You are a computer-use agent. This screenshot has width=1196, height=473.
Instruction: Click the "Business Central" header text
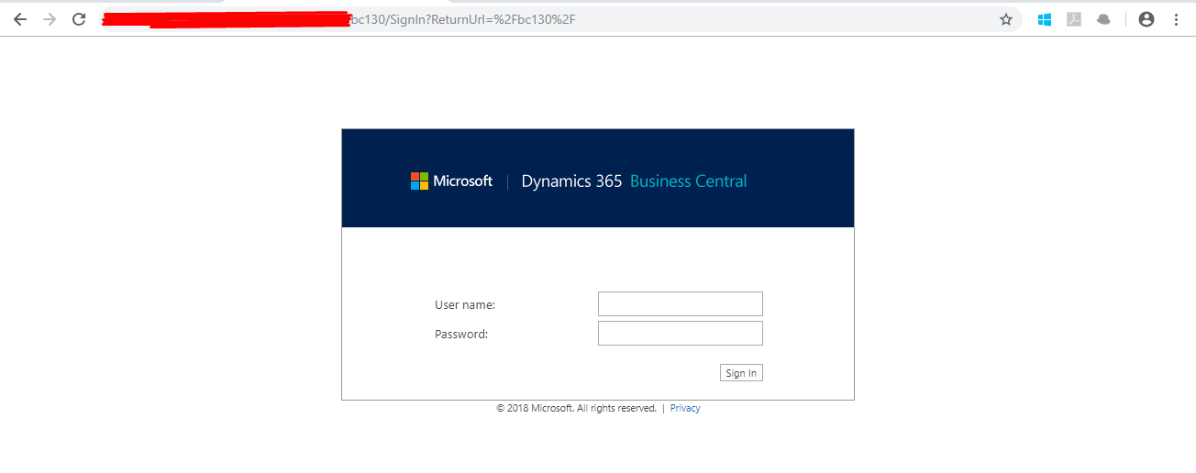[x=688, y=181]
